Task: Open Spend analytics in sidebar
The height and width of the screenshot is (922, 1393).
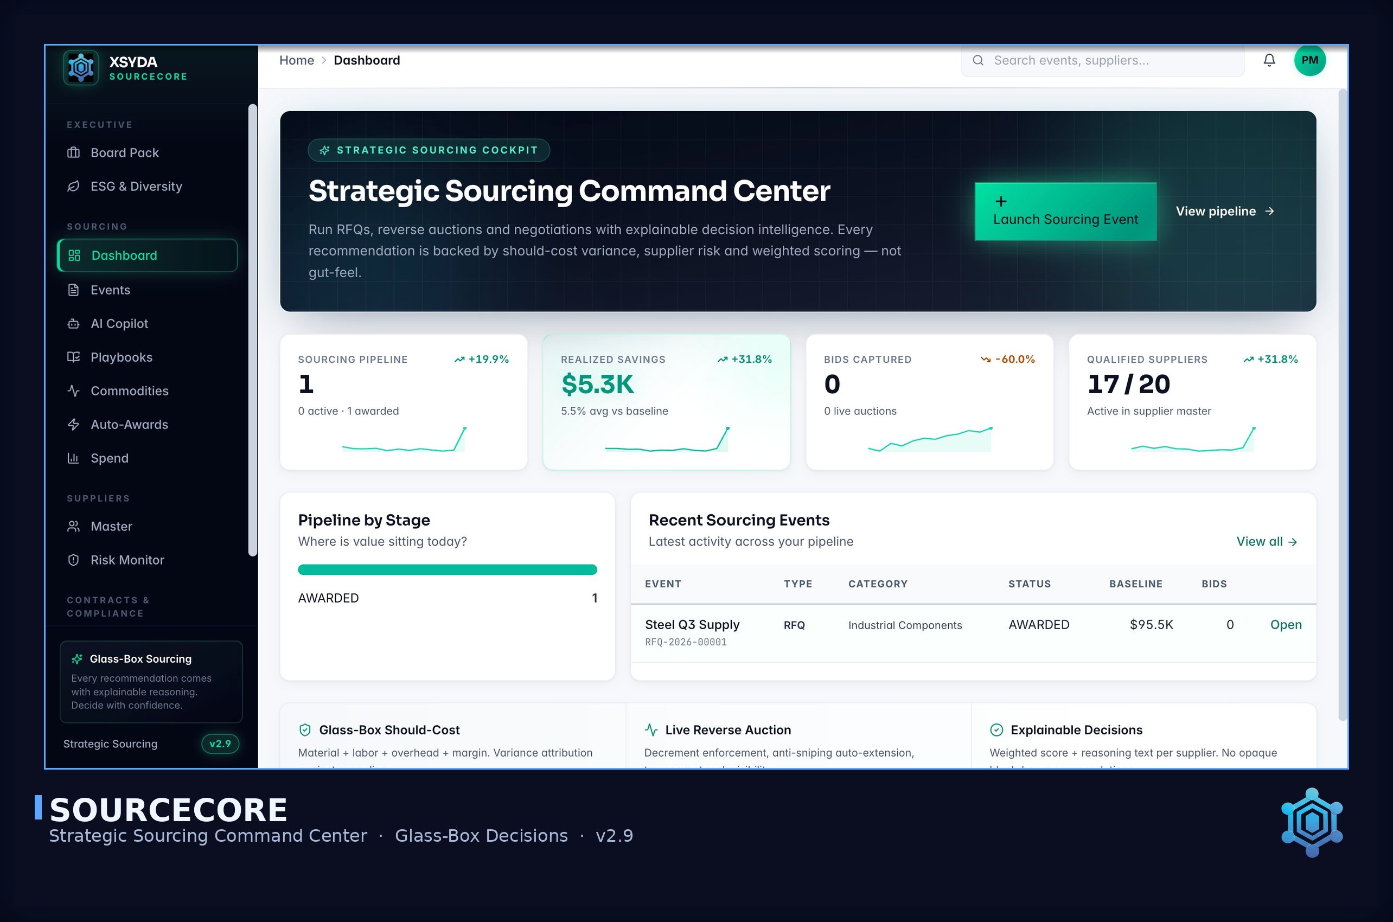Action: (147, 458)
